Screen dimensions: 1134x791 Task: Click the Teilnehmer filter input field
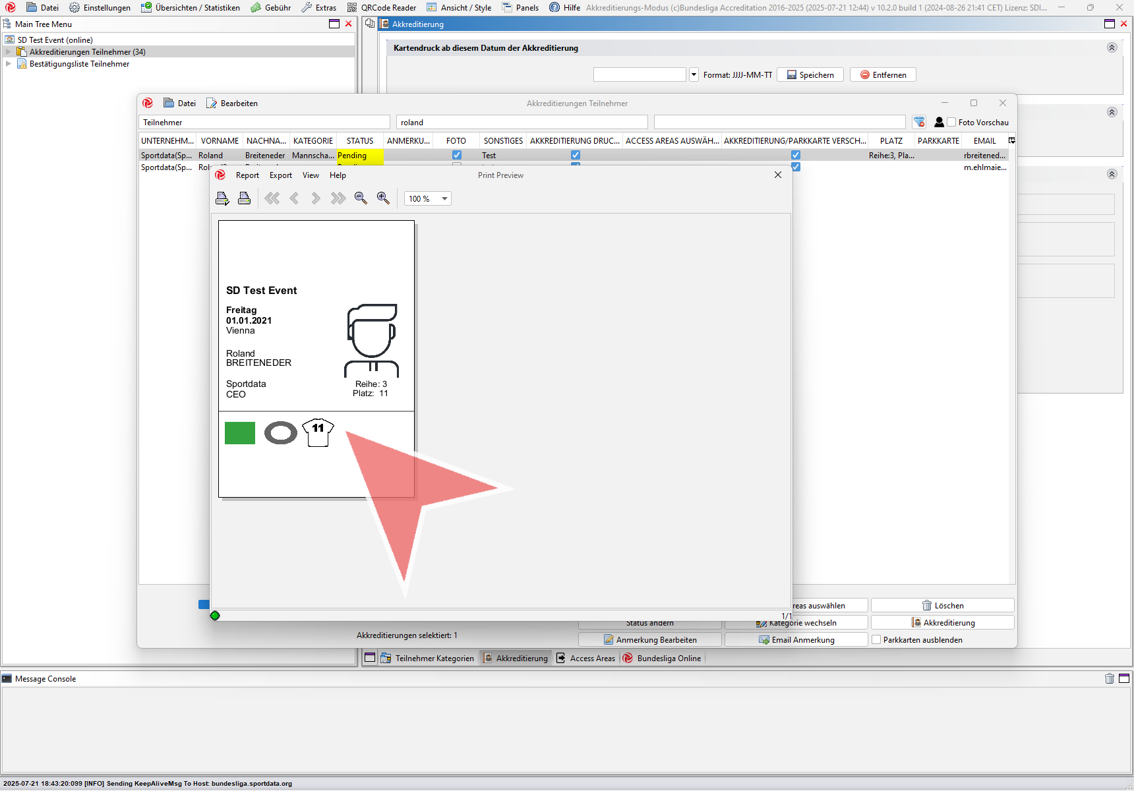coord(264,122)
